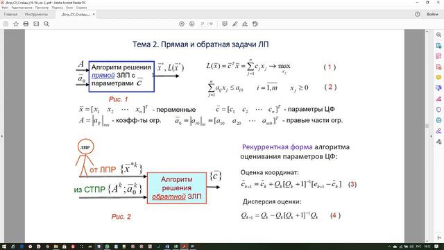
Task: Open Export PDF tool in the right pane
Action: tap(438, 46)
